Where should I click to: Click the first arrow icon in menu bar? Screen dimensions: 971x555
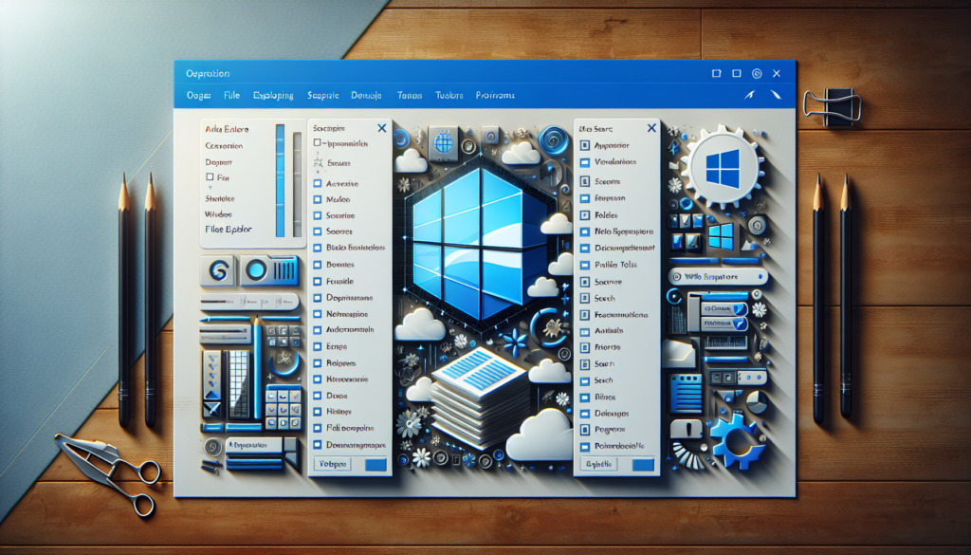[x=750, y=96]
